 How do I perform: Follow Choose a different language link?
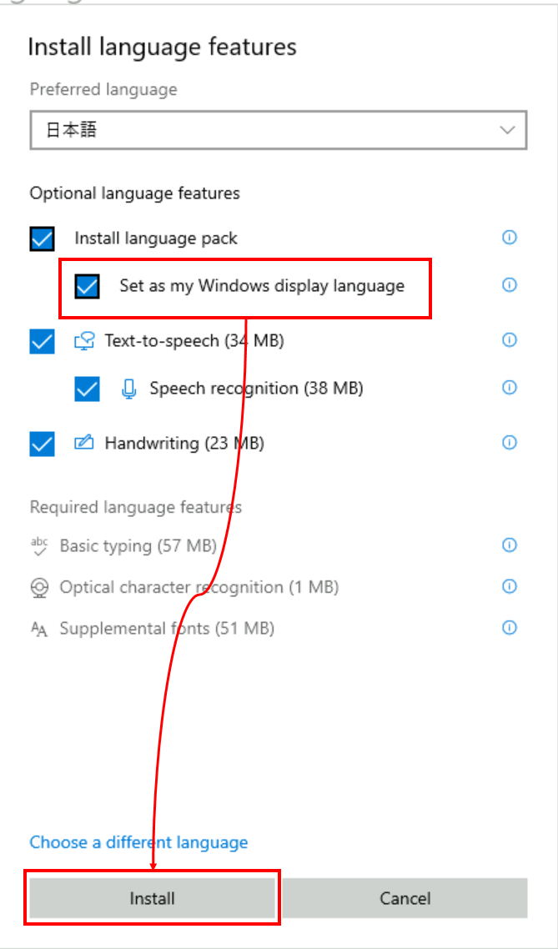click(138, 842)
